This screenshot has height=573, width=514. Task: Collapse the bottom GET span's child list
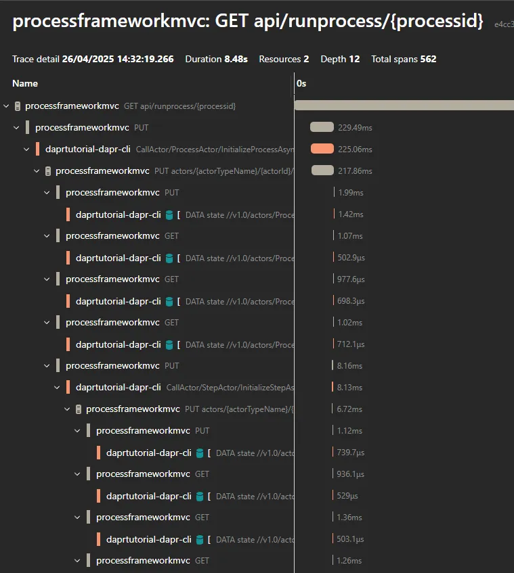[77, 560]
